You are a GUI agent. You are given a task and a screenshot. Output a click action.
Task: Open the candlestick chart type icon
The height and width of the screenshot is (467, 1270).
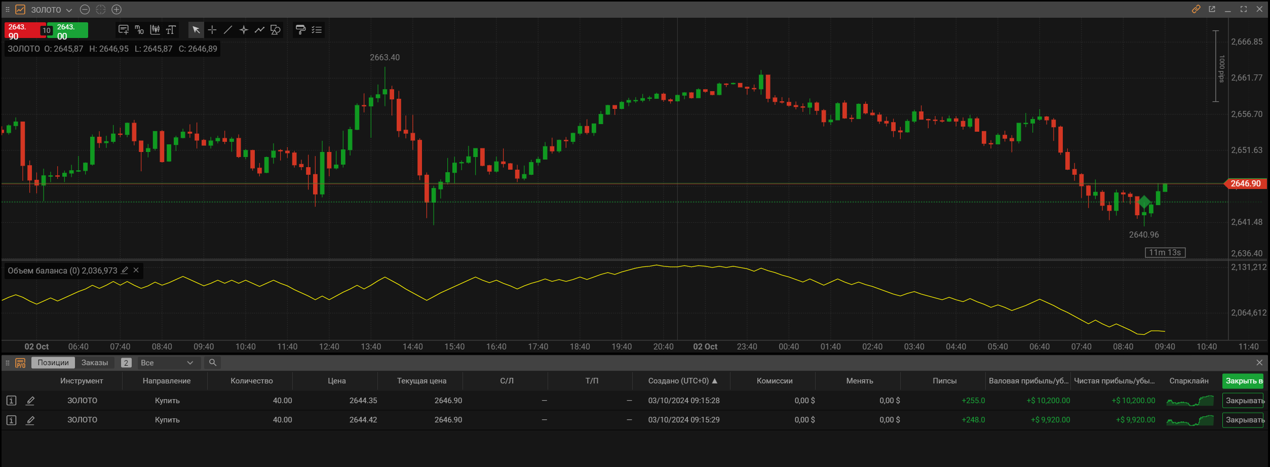[155, 30]
